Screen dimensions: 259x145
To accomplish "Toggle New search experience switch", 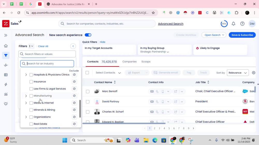I will point(88,35).
